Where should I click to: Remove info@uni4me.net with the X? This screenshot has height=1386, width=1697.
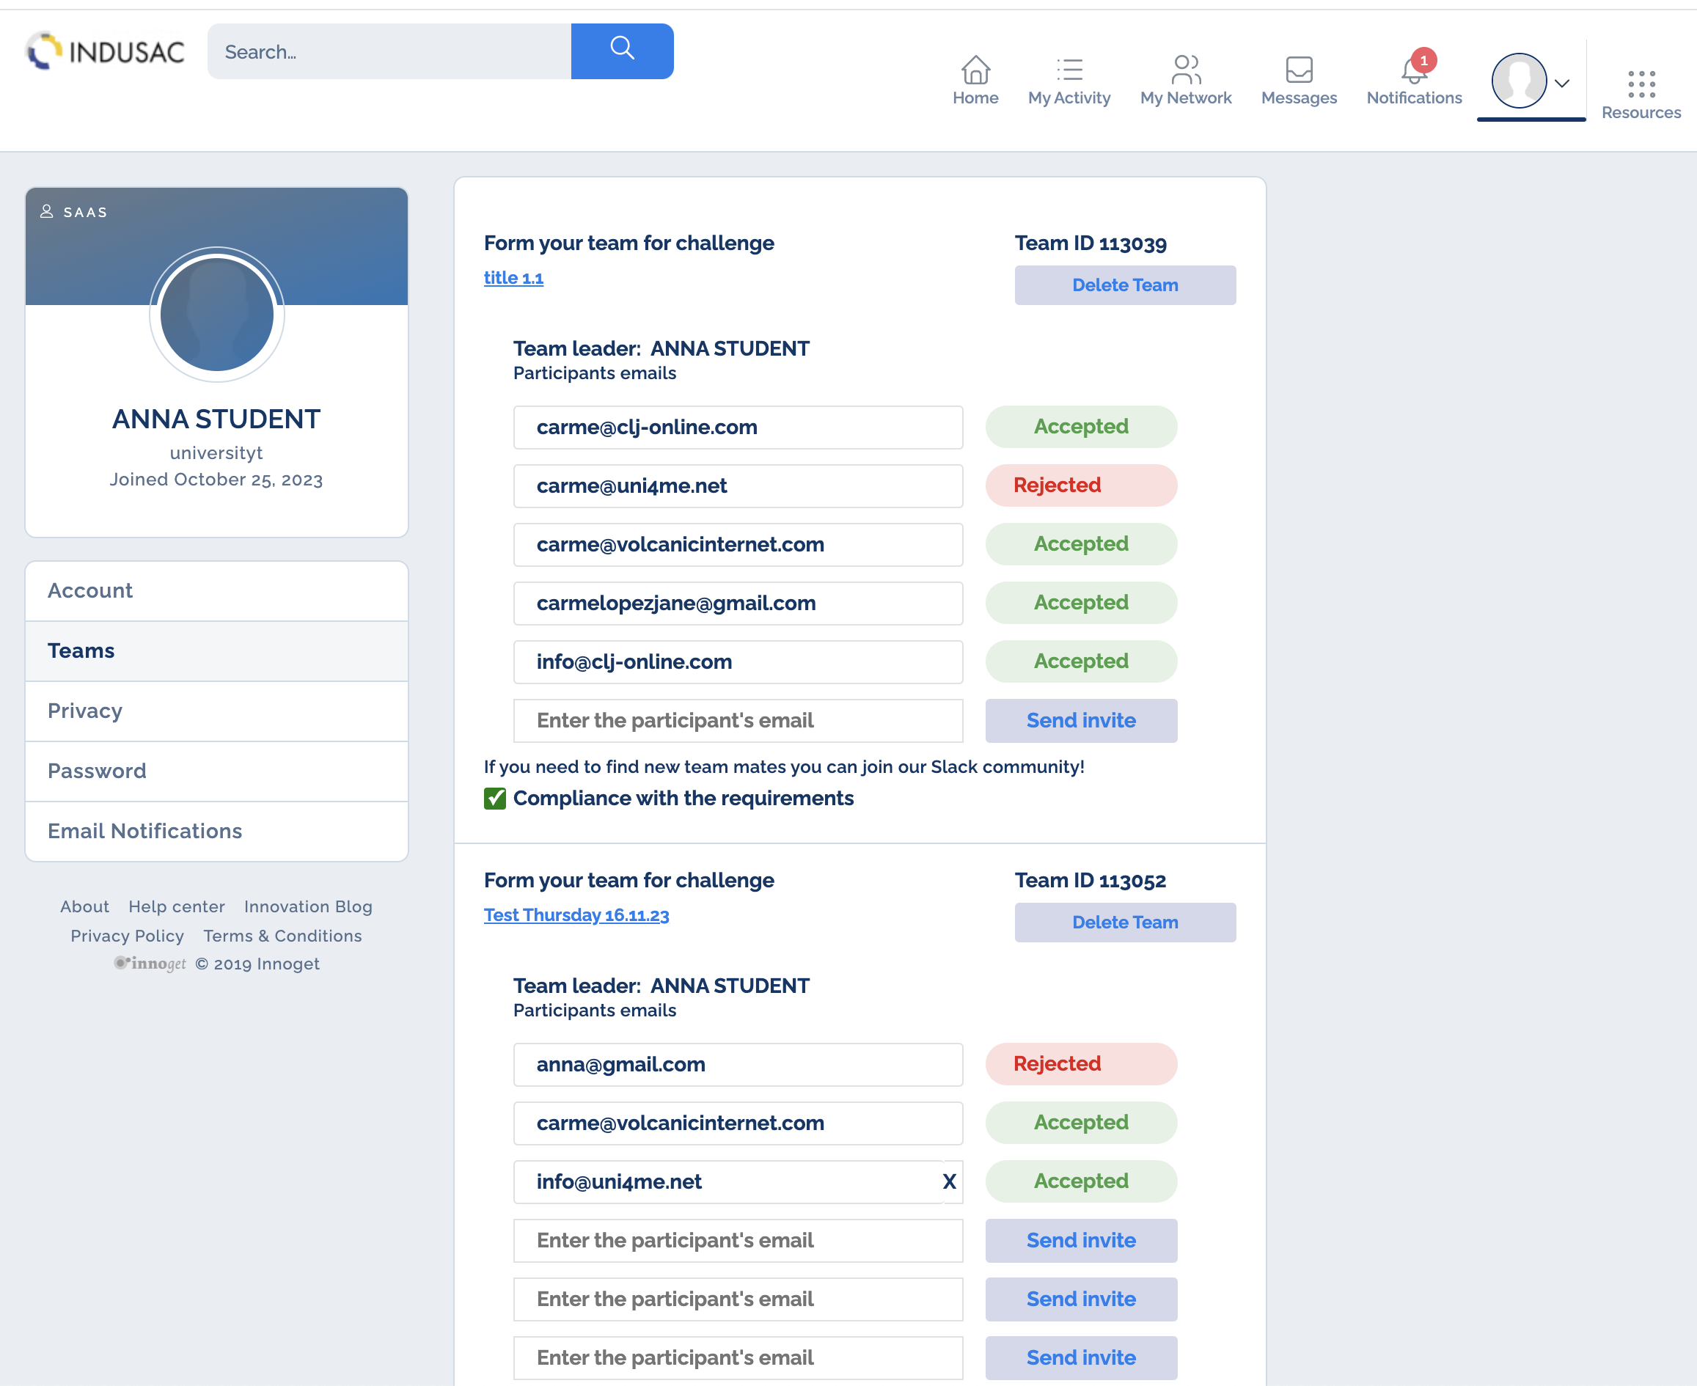948,1181
